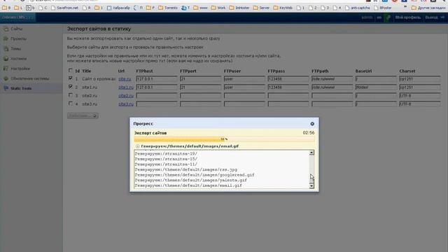Open the InHoster bookmark folder
This screenshot has width=448, height=252.
(239, 8)
